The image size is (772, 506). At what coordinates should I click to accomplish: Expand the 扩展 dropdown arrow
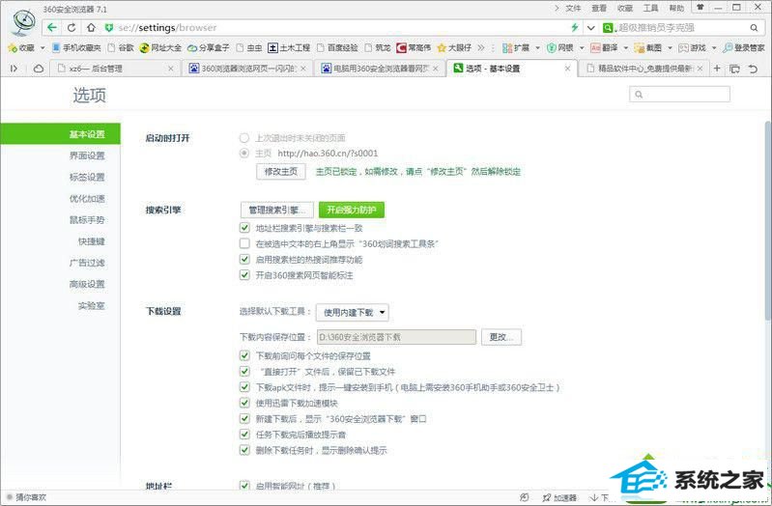coord(537,47)
